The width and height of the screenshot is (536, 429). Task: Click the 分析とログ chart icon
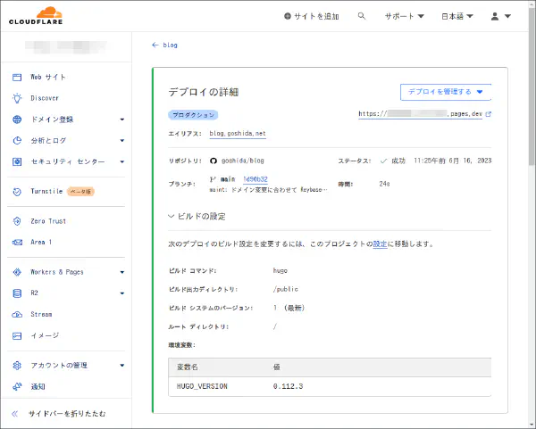point(17,141)
